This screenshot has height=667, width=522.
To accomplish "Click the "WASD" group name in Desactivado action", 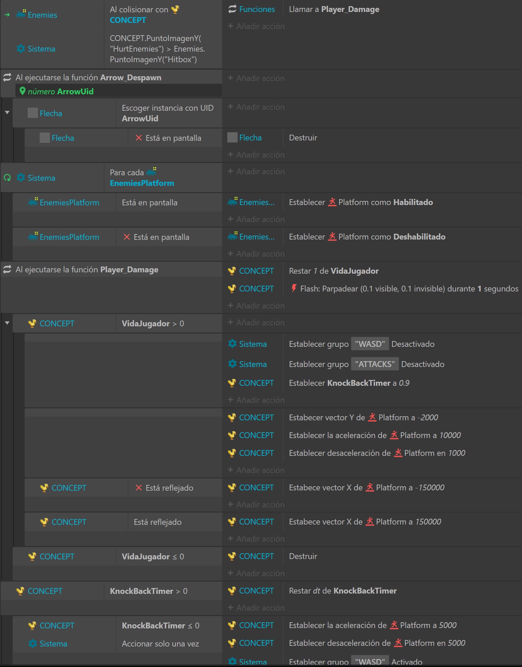I will [x=370, y=344].
